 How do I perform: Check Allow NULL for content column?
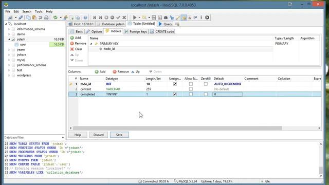(191, 89)
